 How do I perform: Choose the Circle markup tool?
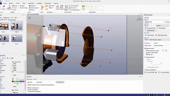tap(14, 10)
